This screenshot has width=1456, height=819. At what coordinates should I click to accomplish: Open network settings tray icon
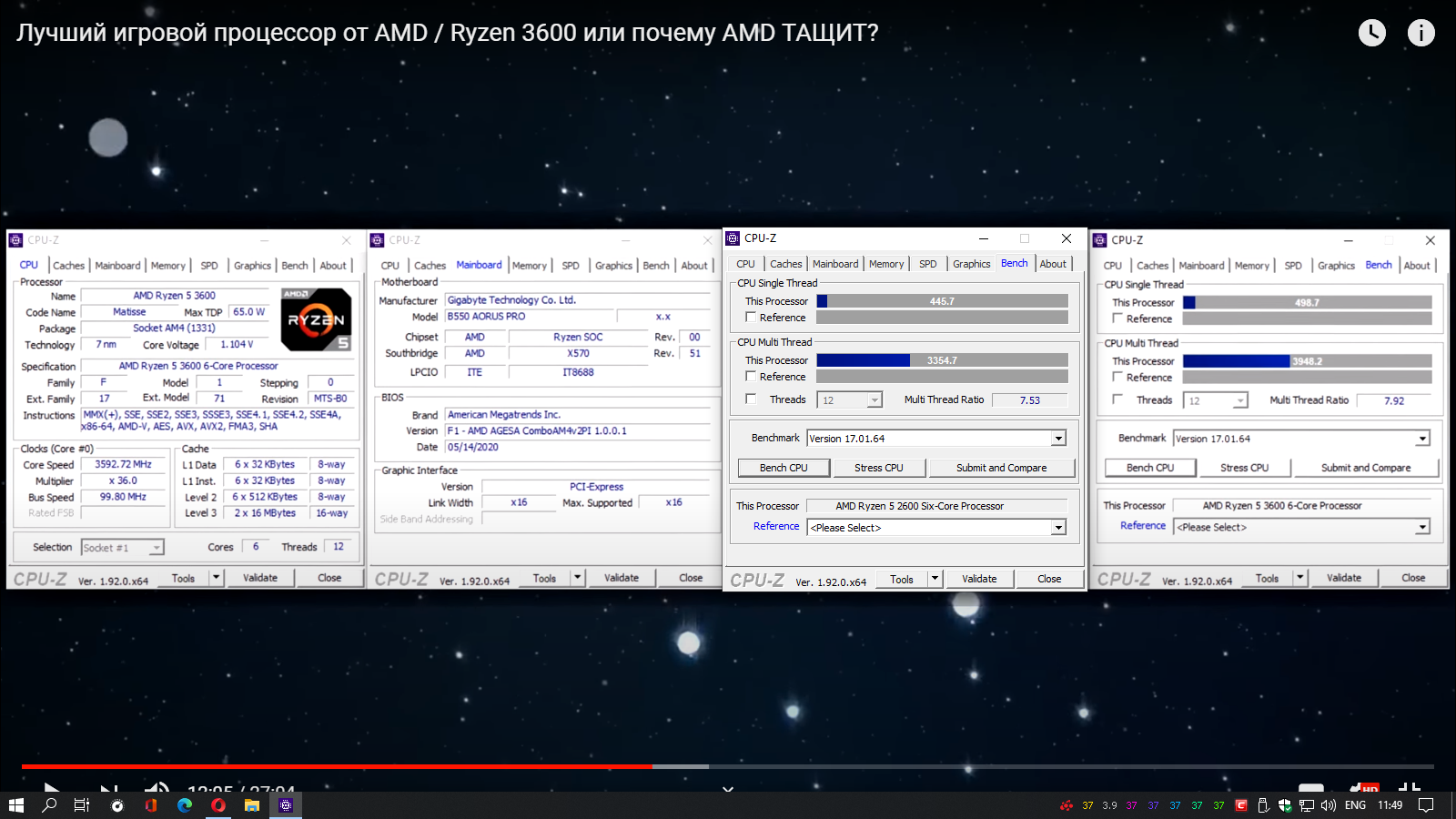[1307, 805]
